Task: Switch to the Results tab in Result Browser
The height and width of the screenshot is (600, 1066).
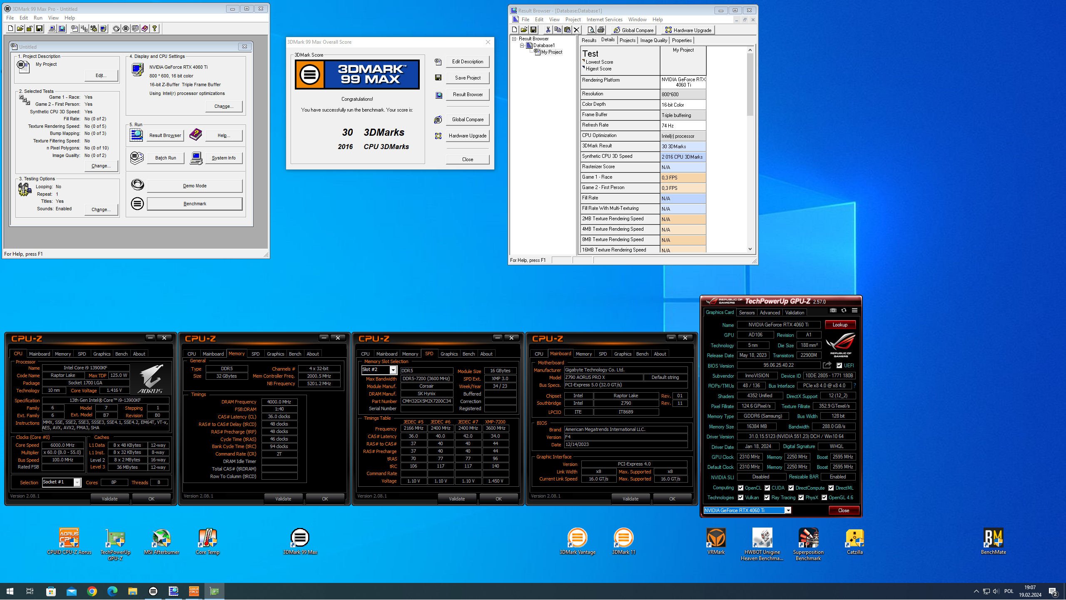Action: pyautogui.click(x=589, y=40)
